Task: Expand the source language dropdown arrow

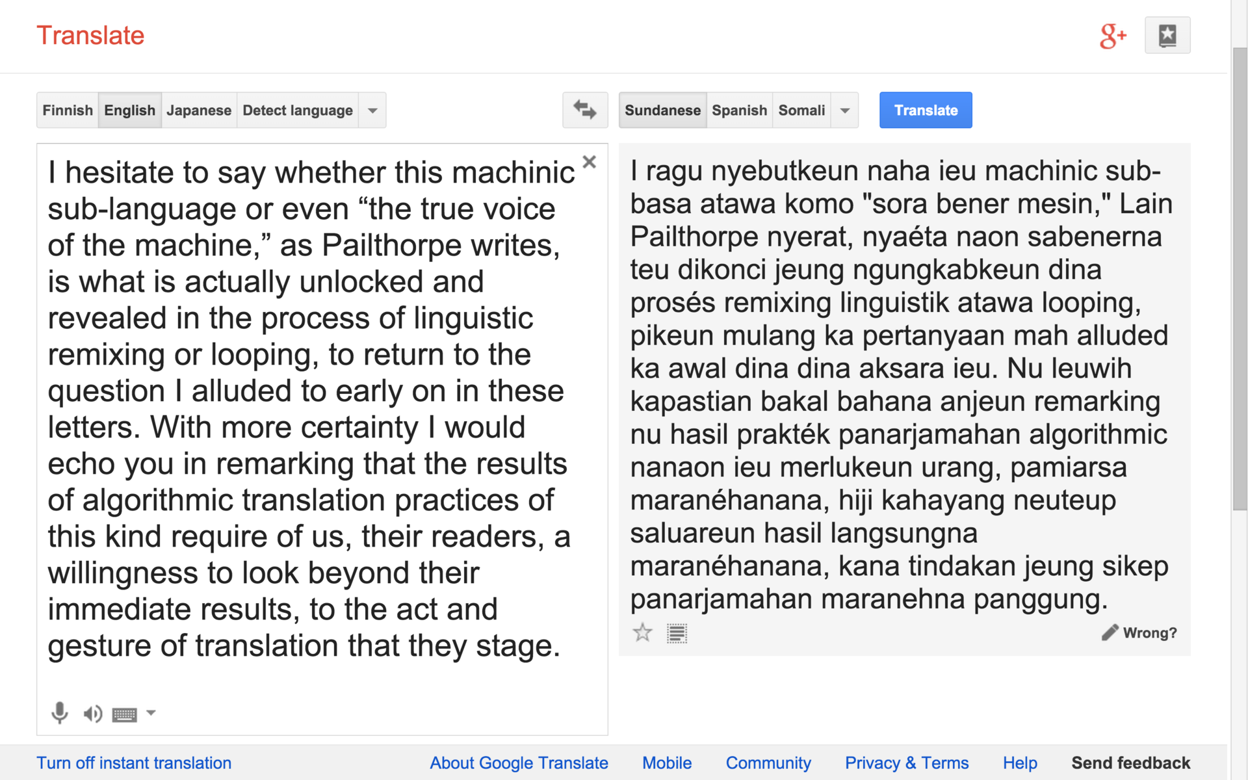Action: (372, 110)
